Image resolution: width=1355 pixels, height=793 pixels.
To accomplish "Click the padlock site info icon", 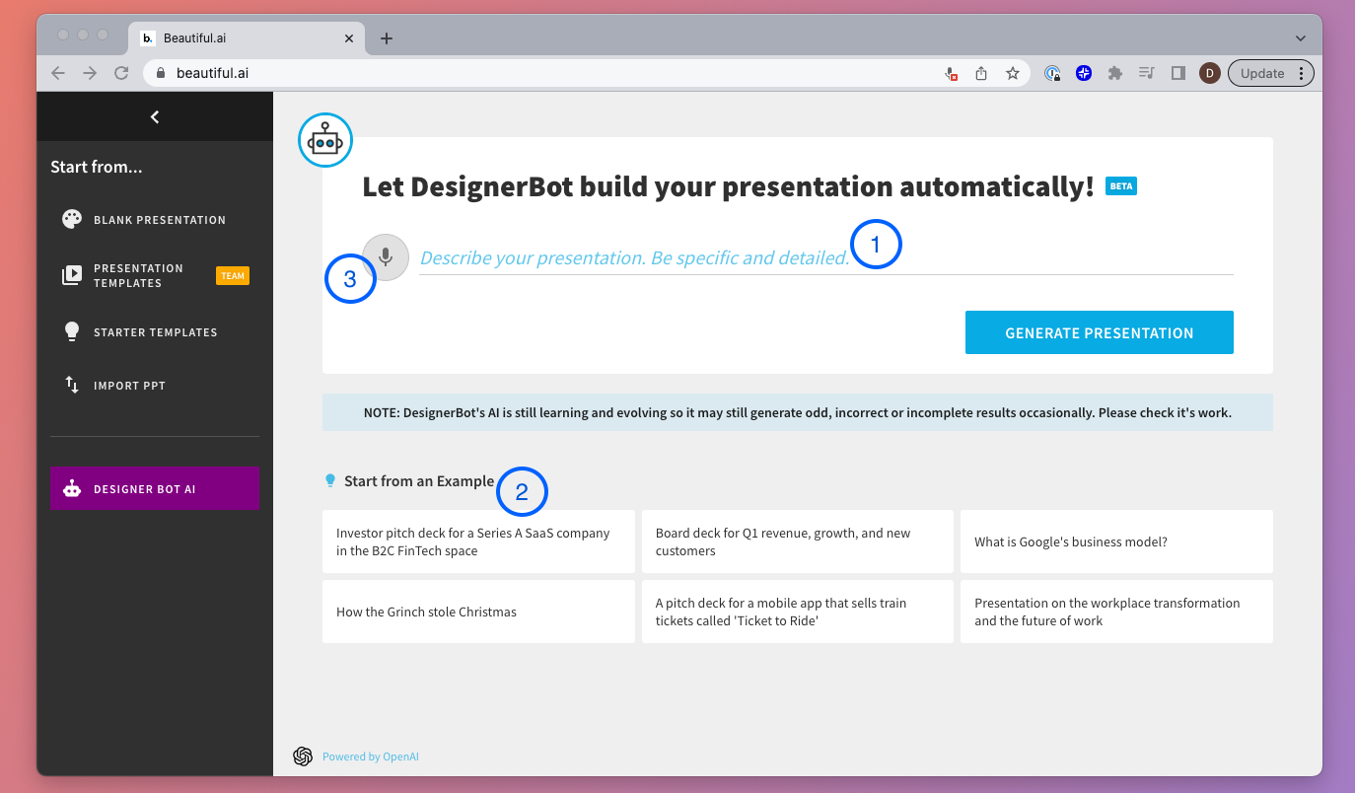I will pos(162,73).
